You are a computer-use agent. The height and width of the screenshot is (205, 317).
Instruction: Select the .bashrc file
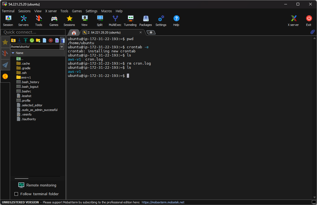coord(24,91)
